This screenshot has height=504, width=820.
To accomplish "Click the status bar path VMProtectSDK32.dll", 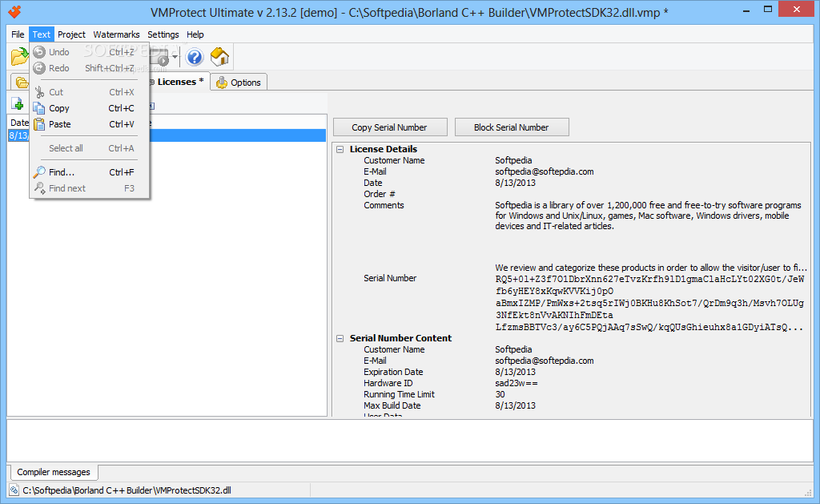I will pos(127,490).
